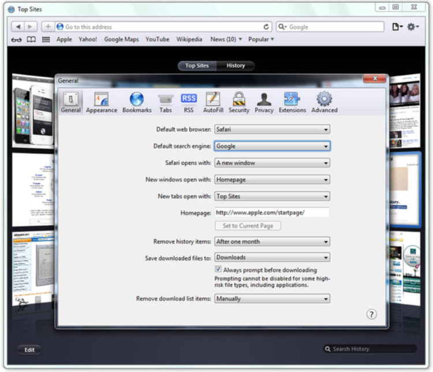Screen dimensions: 433x372
Task: Open the Amazon Kindle Top Sites thumbnail
Action: tap(33, 268)
